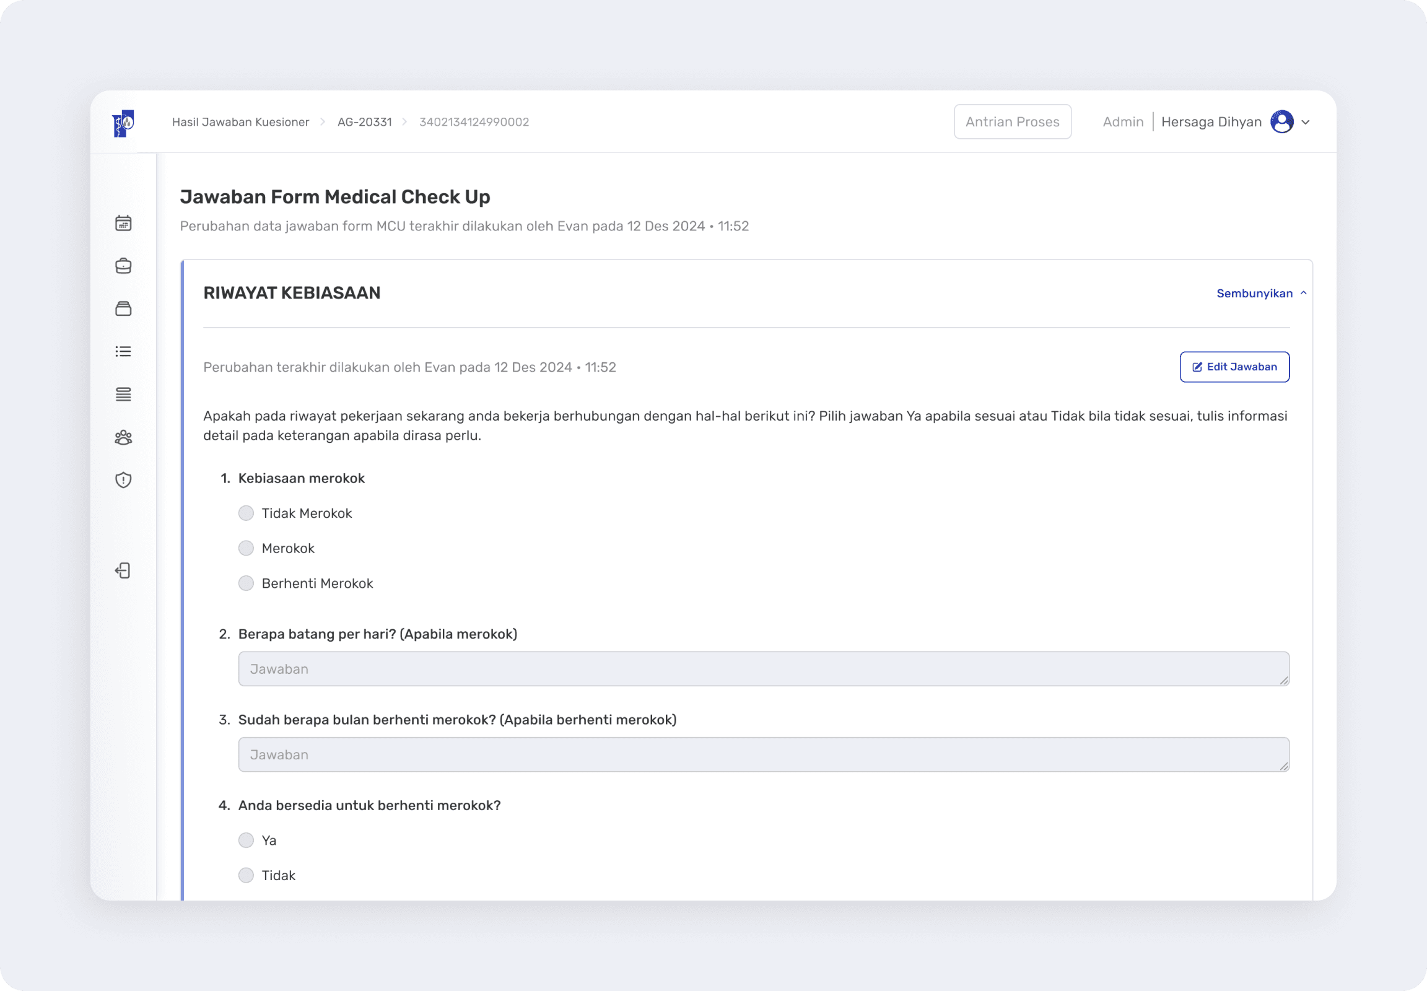Choose Ya for willing to quit smoking
The width and height of the screenshot is (1427, 991).
pyautogui.click(x=246, y=840)
